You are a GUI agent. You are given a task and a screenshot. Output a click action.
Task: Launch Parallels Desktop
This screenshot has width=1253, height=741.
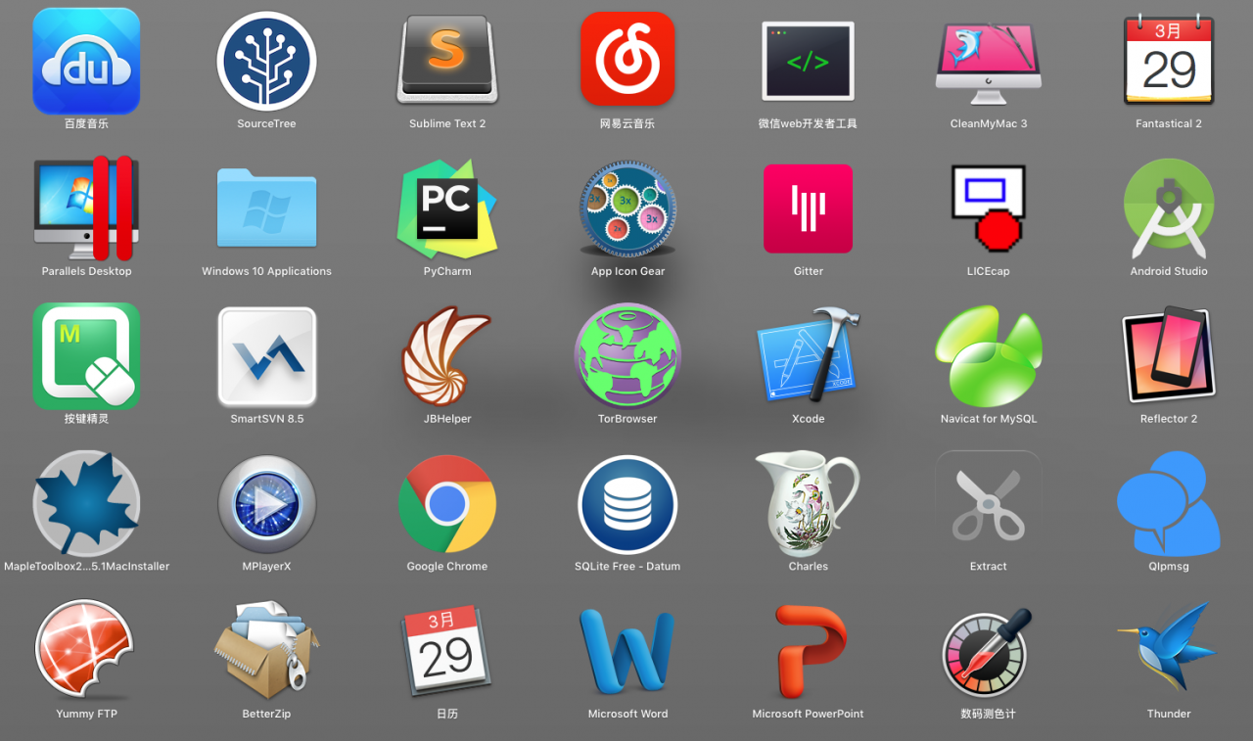tap(86, 207)
